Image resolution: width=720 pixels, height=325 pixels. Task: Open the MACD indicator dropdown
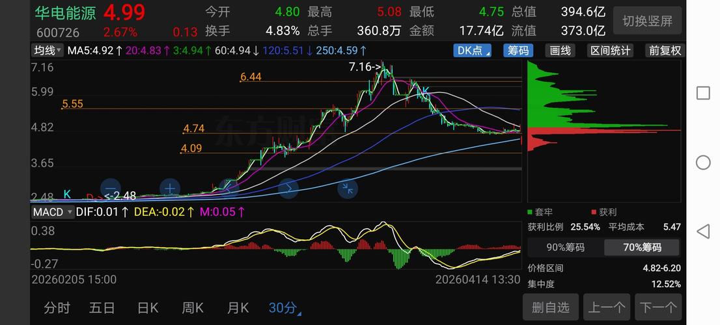pyautogui.click(x=52, y=212)
